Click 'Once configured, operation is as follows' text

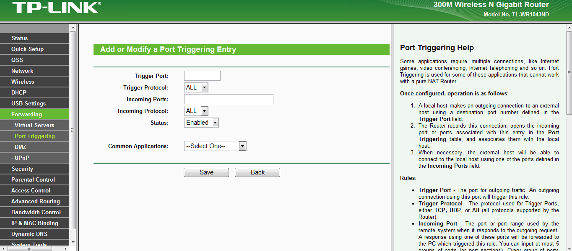[454, 93]
